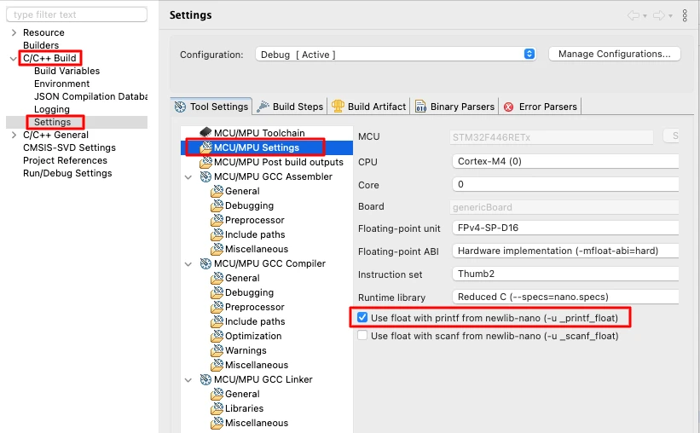Select Compiler Optimization settings label
The image size is (700, 433).
tap(253, 336)
